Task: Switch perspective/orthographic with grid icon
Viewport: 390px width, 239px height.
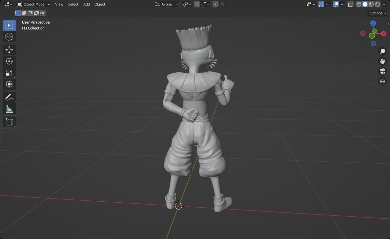Action: point(382,81)
